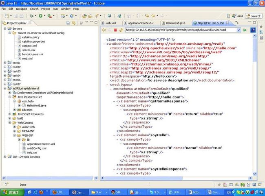Viewport: 265px width, 196px height.
Task: Click the blue icon right of Go arrow
Action: click(253, 30)
